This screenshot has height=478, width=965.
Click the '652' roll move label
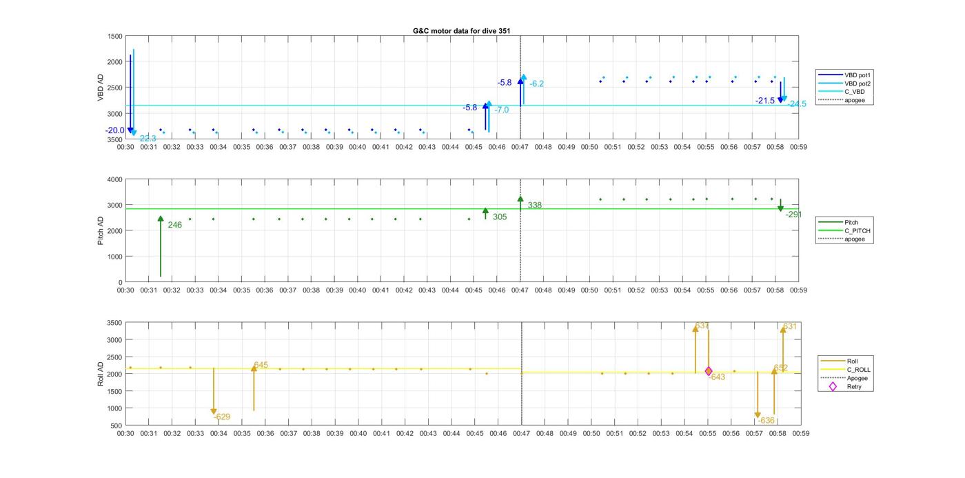781,368
